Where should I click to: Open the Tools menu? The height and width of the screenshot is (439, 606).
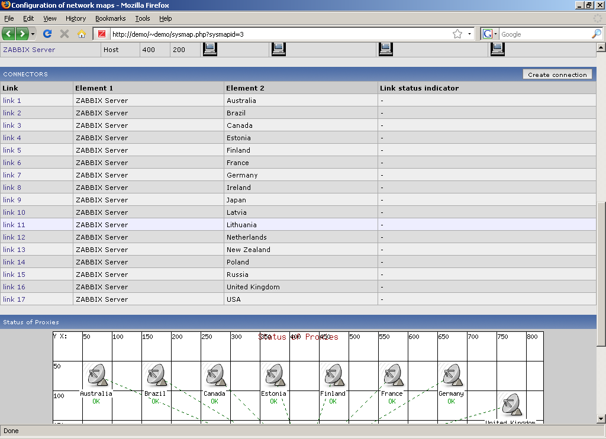coord(143,18)
